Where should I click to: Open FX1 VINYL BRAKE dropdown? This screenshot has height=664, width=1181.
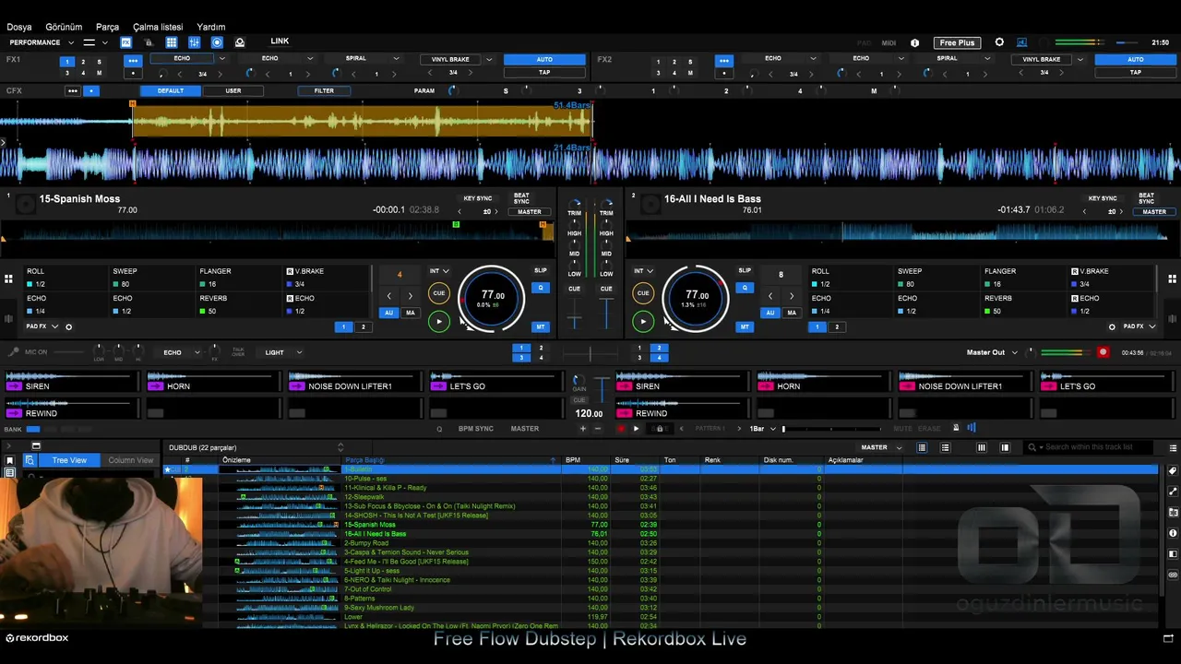coord(489,59)
